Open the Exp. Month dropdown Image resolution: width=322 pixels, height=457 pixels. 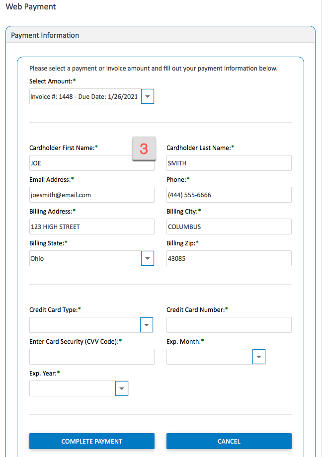(215, 357)
